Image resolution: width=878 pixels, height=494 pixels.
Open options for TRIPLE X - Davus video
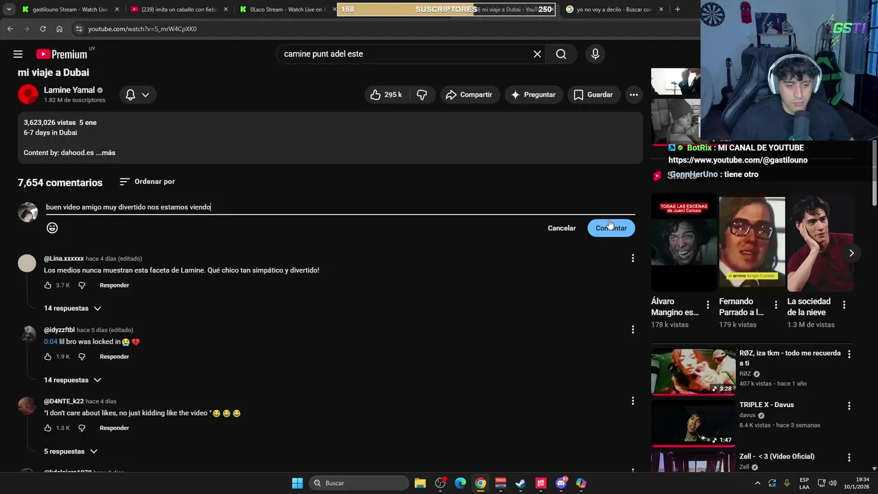[849, 406]
